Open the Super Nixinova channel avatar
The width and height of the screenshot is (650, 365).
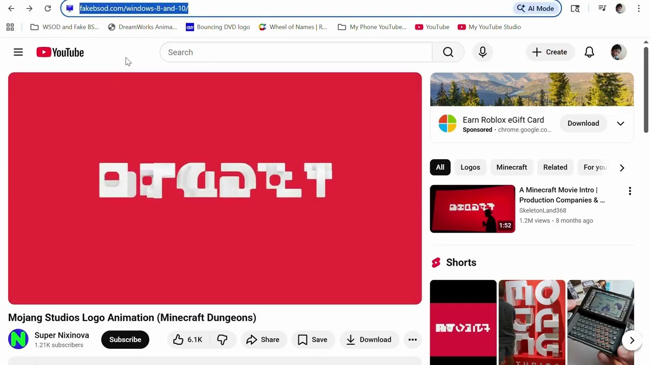click(18, 339)
